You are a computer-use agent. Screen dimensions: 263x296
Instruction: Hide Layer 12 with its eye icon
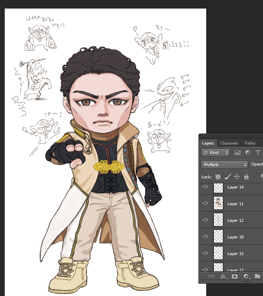coord(205,220)
